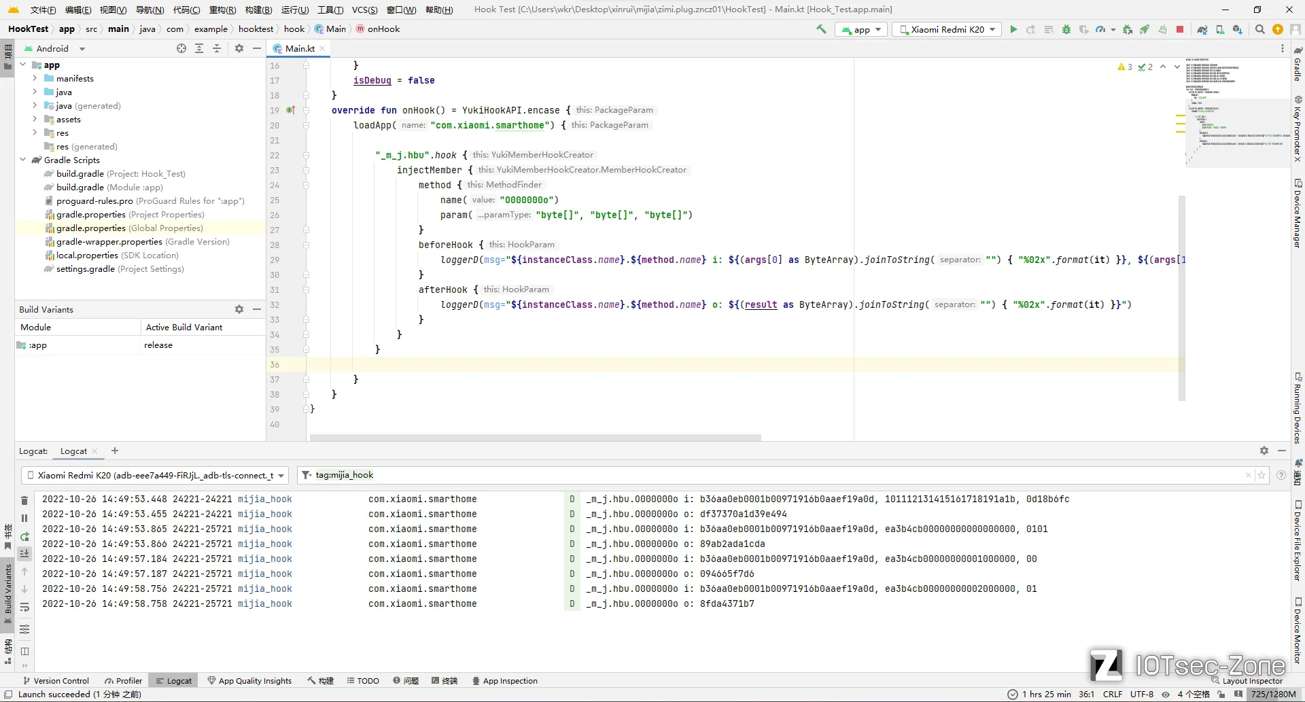Image resolution: width=1305 pixels, height=702 pixels.
Task: Switch to the Profiler tool tab
Action: click(x=124, y=680)
